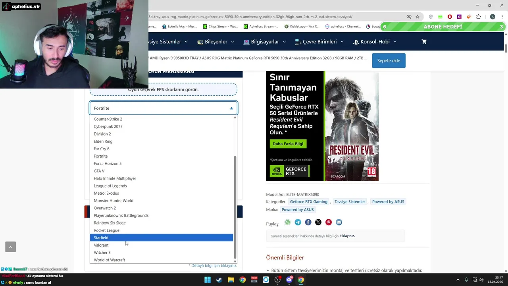Expand the Bileşenler menu

(x=216, y=42)
